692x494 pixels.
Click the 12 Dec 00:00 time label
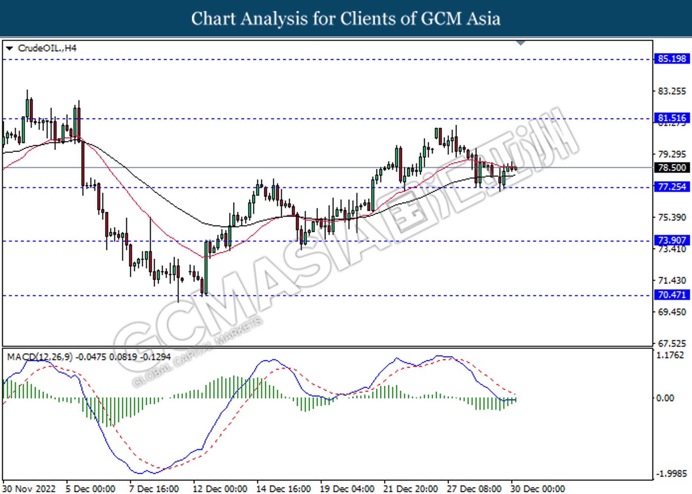tap(220, 488)
